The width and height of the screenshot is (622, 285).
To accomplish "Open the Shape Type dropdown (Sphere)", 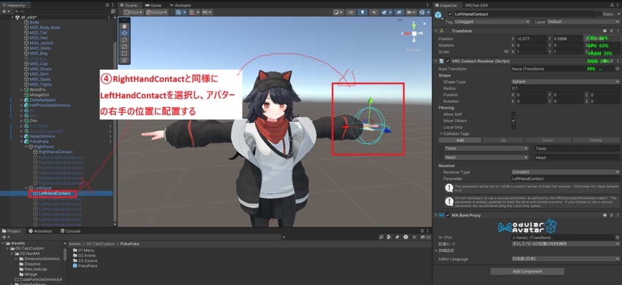I will (566, 81).
